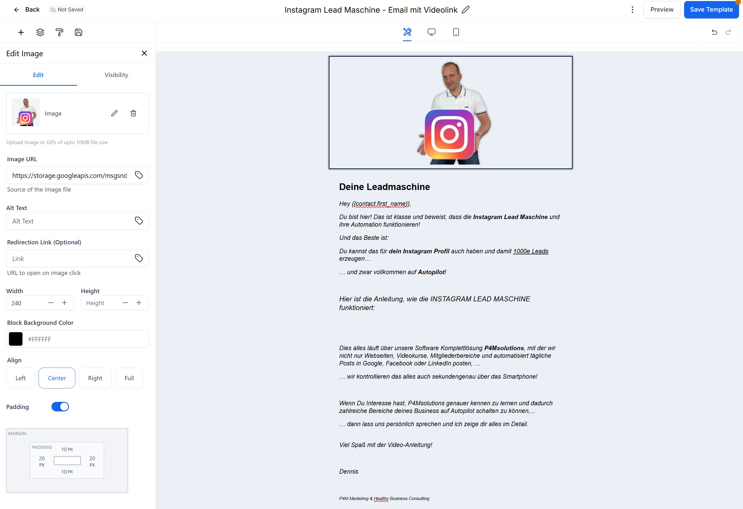Open the paint roller styles icon
Viewport: 743px width, 509px height.
(x=59, y=32)
